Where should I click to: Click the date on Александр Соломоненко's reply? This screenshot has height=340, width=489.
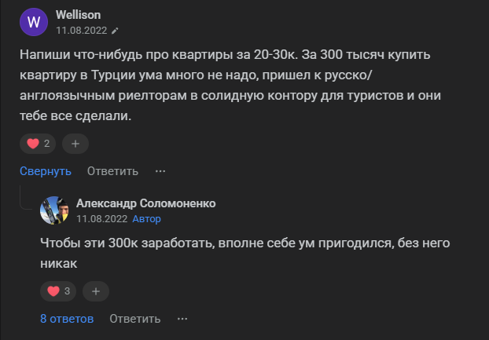coord(101,219)
